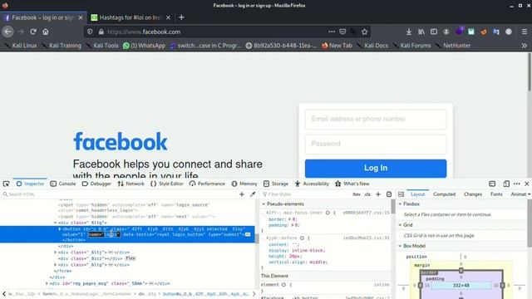This screenshot has height=299, width=532.
Task: Toggle the sidebar pane collapse icon
Action: point(401,194)
